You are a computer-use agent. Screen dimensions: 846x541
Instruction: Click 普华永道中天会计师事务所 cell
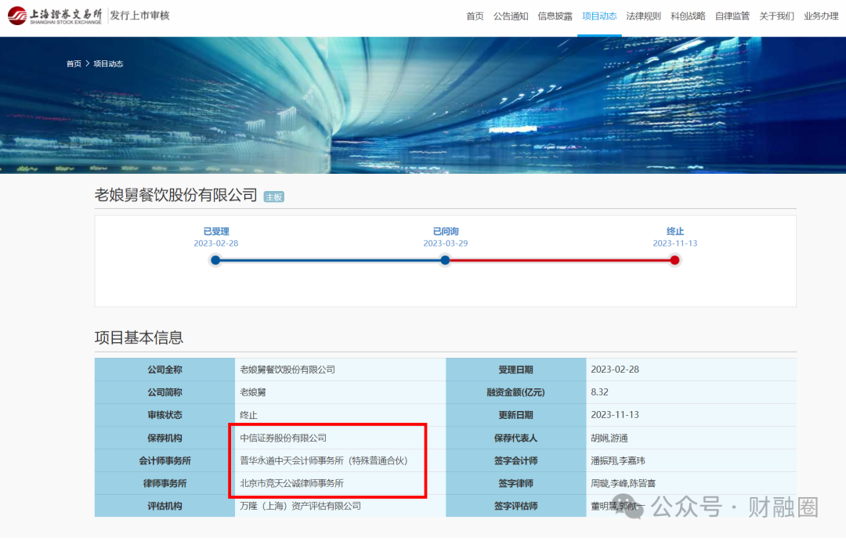coord(340,460)
